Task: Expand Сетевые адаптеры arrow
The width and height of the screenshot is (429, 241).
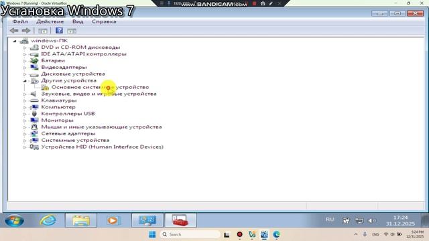Action: tap(25, 134)
